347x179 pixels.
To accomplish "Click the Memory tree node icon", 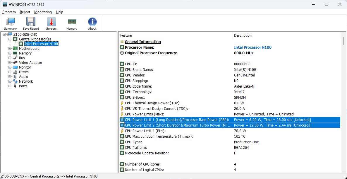I will [15, 53].
